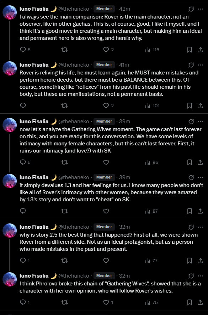The height and width of the screenshot is (315, 208).
Task: Reply to 'it simply devalues 1.3' tweet
Action: click(23, 211)
